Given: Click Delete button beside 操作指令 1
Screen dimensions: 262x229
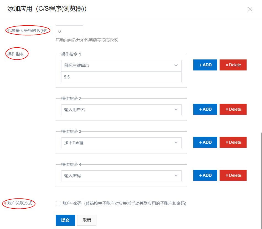Looking at the screenshot, I should (233, 65).
